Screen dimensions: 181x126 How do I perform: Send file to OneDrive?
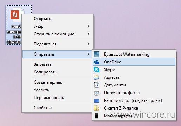[x=134, y=62]
